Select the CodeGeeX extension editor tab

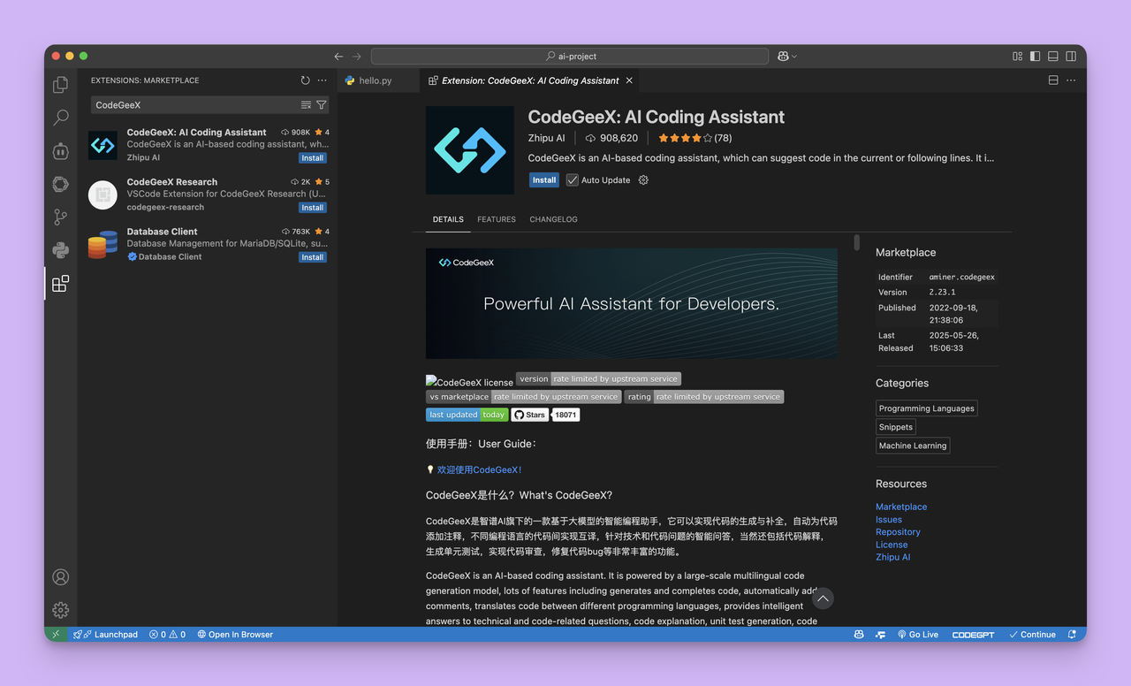coord(529,80)
